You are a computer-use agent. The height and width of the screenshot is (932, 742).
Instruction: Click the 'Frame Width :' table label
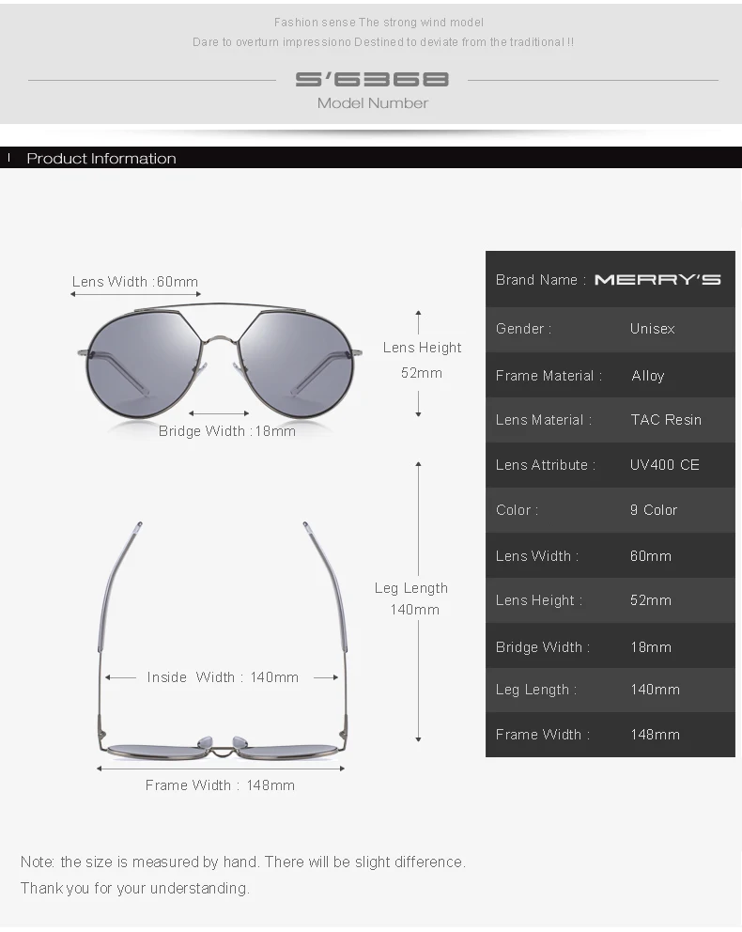coord(543,736)
